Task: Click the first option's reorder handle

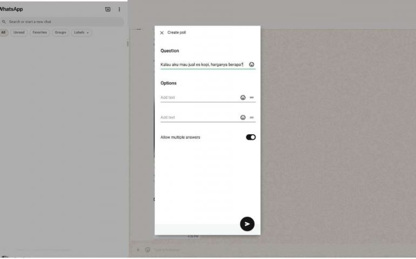Action: (252, 98)
